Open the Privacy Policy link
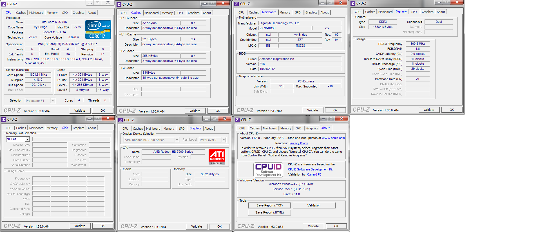The image size is (538, 245). pyautogui.click(x=298, y=143)
